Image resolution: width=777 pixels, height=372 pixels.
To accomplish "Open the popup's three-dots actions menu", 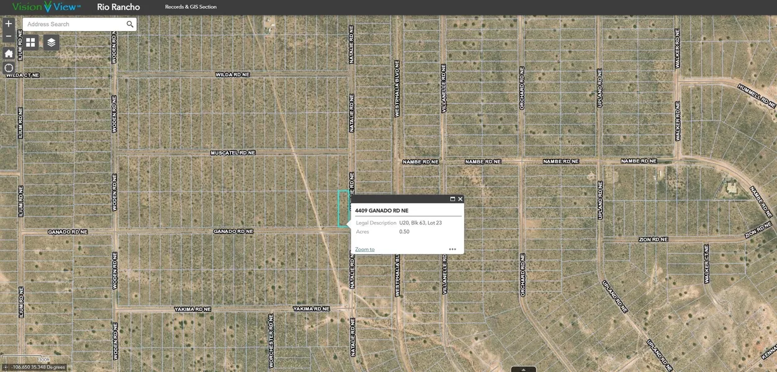I will click(452, 249).
